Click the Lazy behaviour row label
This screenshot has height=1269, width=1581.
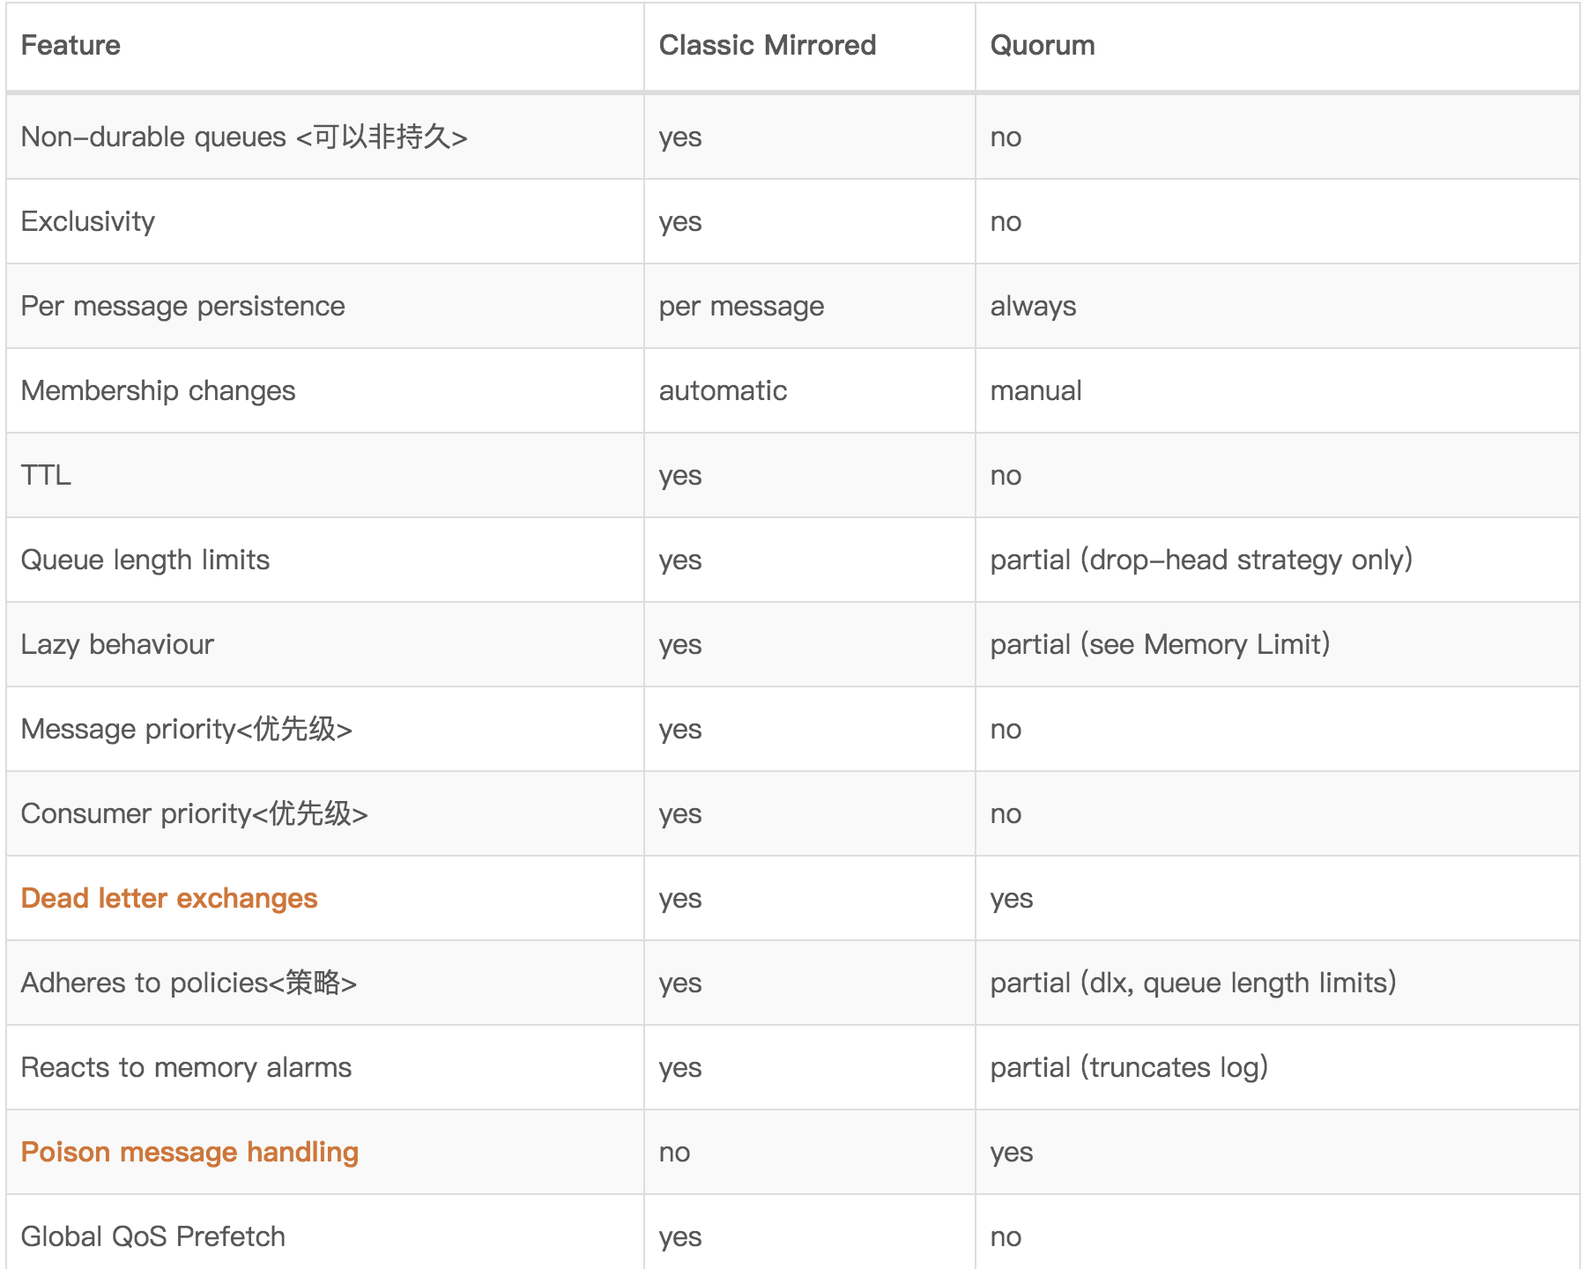[x=117, y=644]
